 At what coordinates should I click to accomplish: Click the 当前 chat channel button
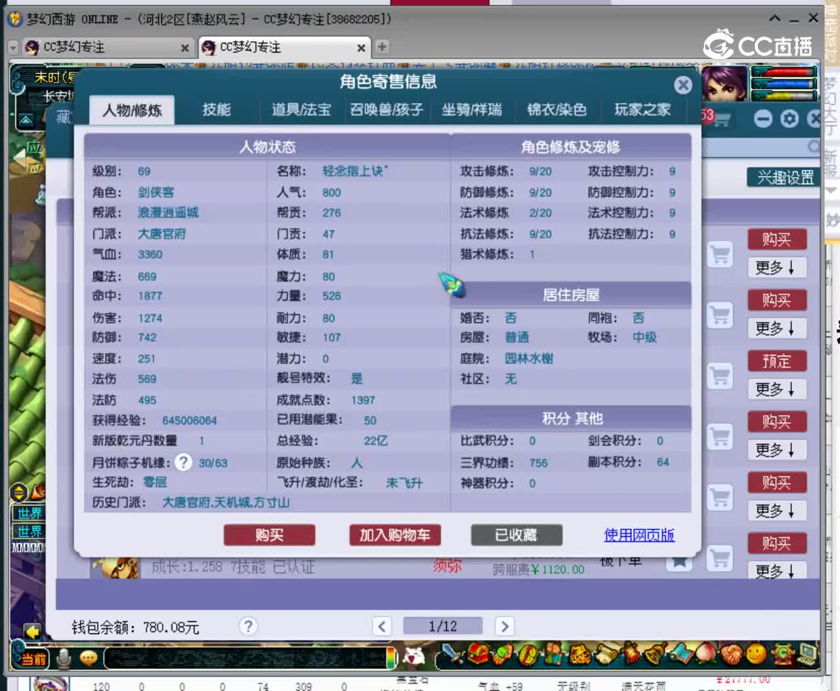pos(33,659)
